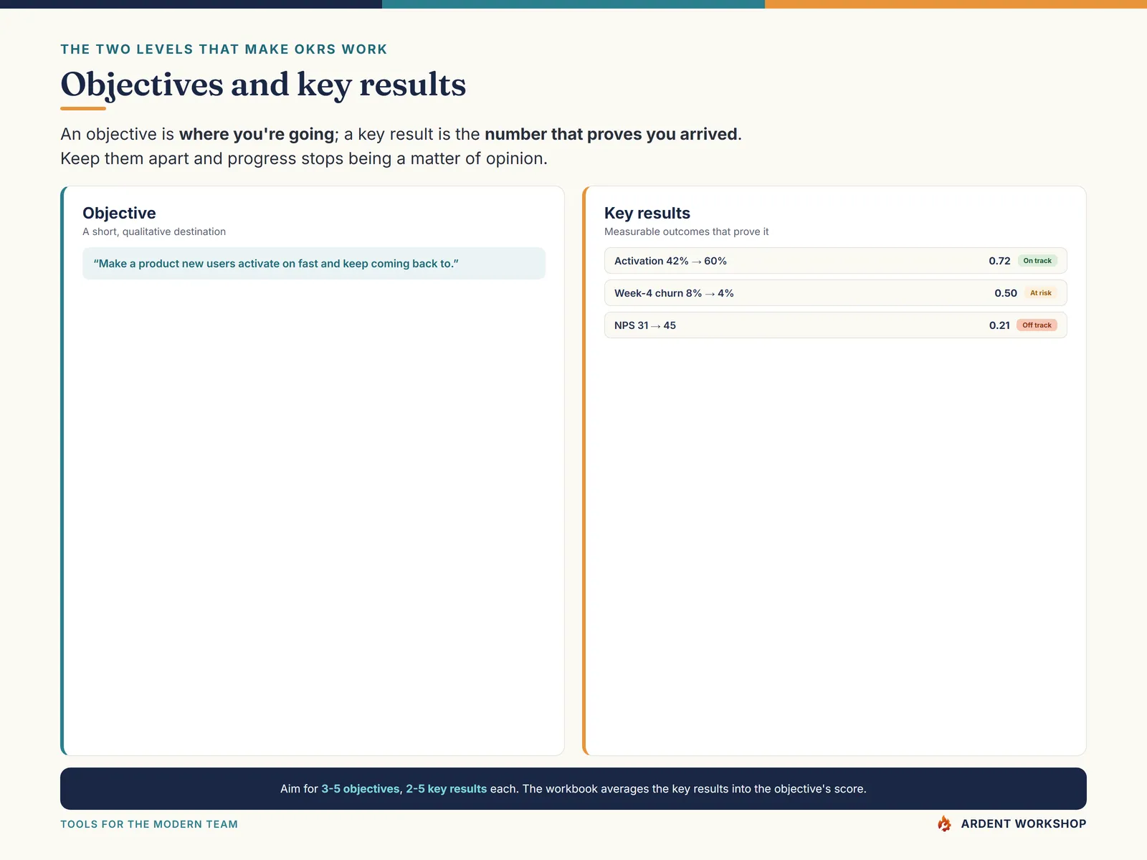Click the bold 'where you're going' phrase
Viewport: 1147px width, 860px height.
[x=257, y=134]
